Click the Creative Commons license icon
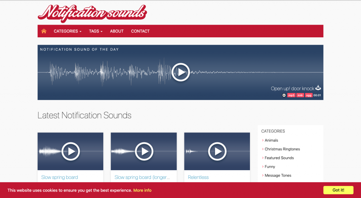This screenshot has height=198, width=361. pyautogui.click(x=284, y=95)
